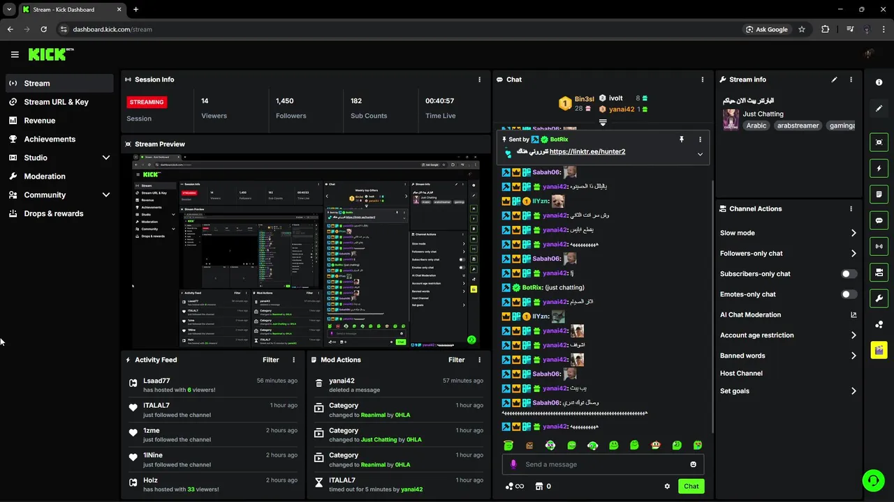894x502 pixels.
Task: Open the Channel Actions three-dot menu
Action: (x=851, y=208)
